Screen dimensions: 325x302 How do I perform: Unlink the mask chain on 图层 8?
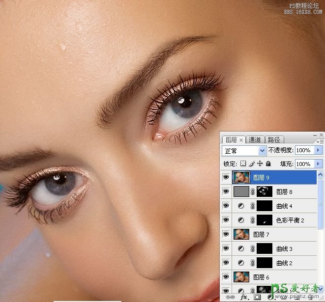[x=252, y=192]
